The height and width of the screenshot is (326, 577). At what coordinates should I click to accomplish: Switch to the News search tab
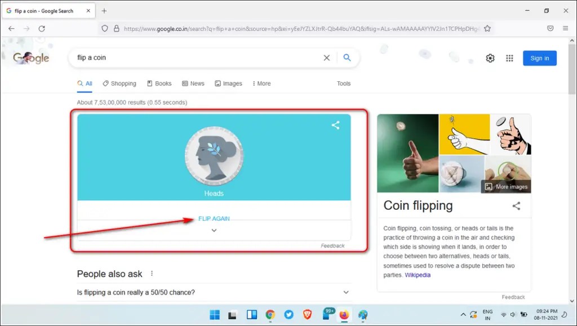point(193,83)
